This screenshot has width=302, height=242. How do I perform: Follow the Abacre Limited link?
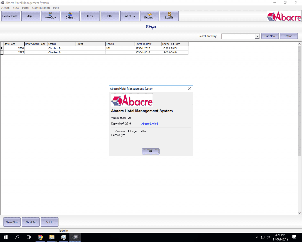(x=150, y=124)
